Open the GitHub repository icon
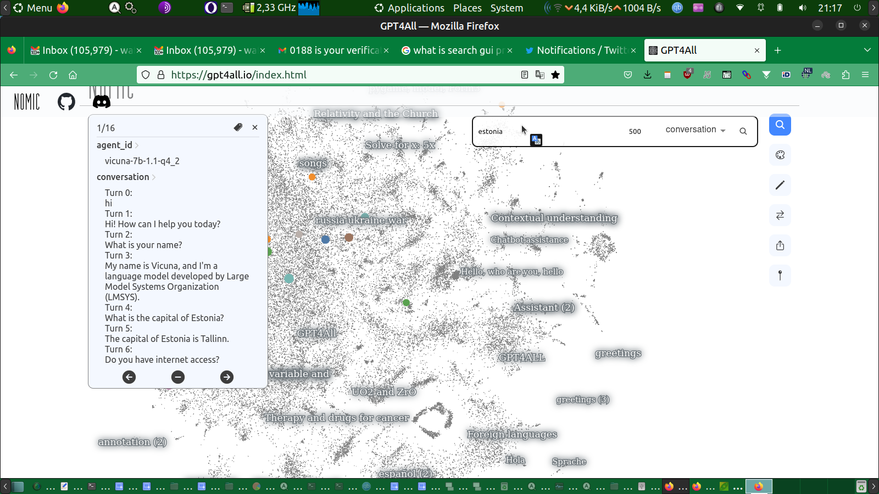Viewport: 879px width, 494px height. tap(66, 102)
